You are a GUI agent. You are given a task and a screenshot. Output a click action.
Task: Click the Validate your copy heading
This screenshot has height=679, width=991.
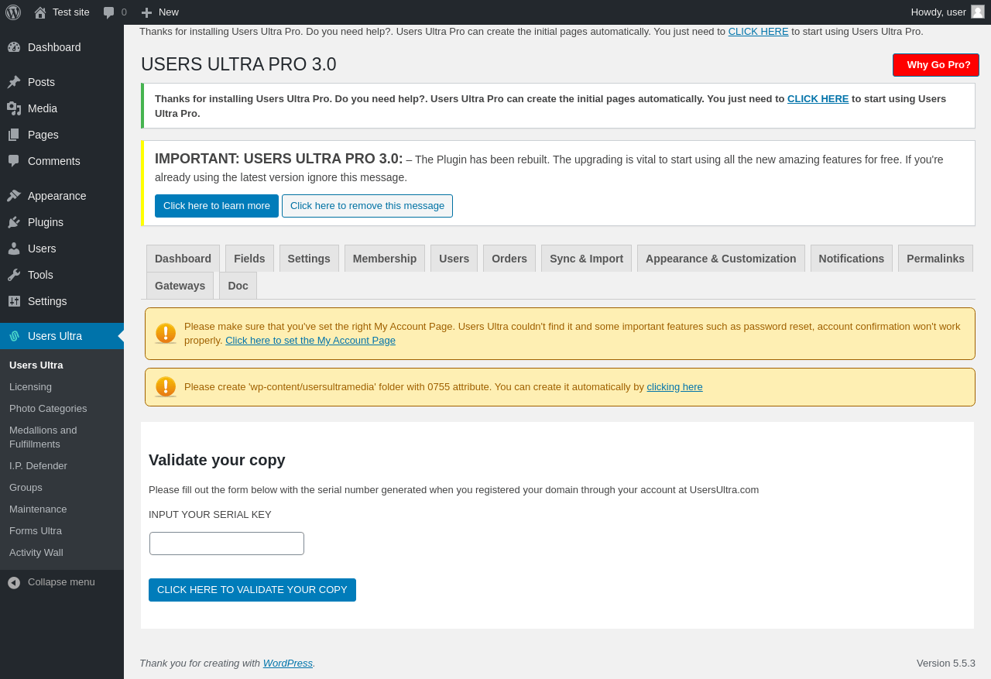tap(217, 460)
